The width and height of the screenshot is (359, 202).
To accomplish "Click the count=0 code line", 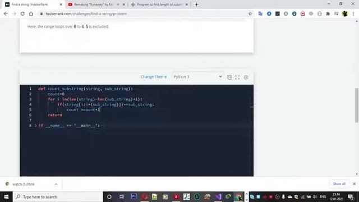I will (56, 94).
